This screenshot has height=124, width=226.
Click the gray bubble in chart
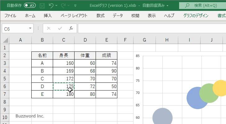point(162,117)
